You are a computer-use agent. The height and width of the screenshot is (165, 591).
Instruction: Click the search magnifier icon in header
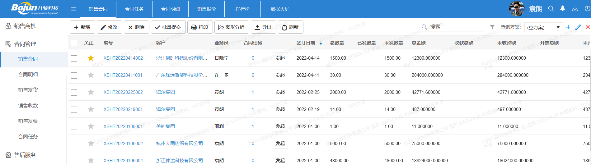tap(551, 9)
